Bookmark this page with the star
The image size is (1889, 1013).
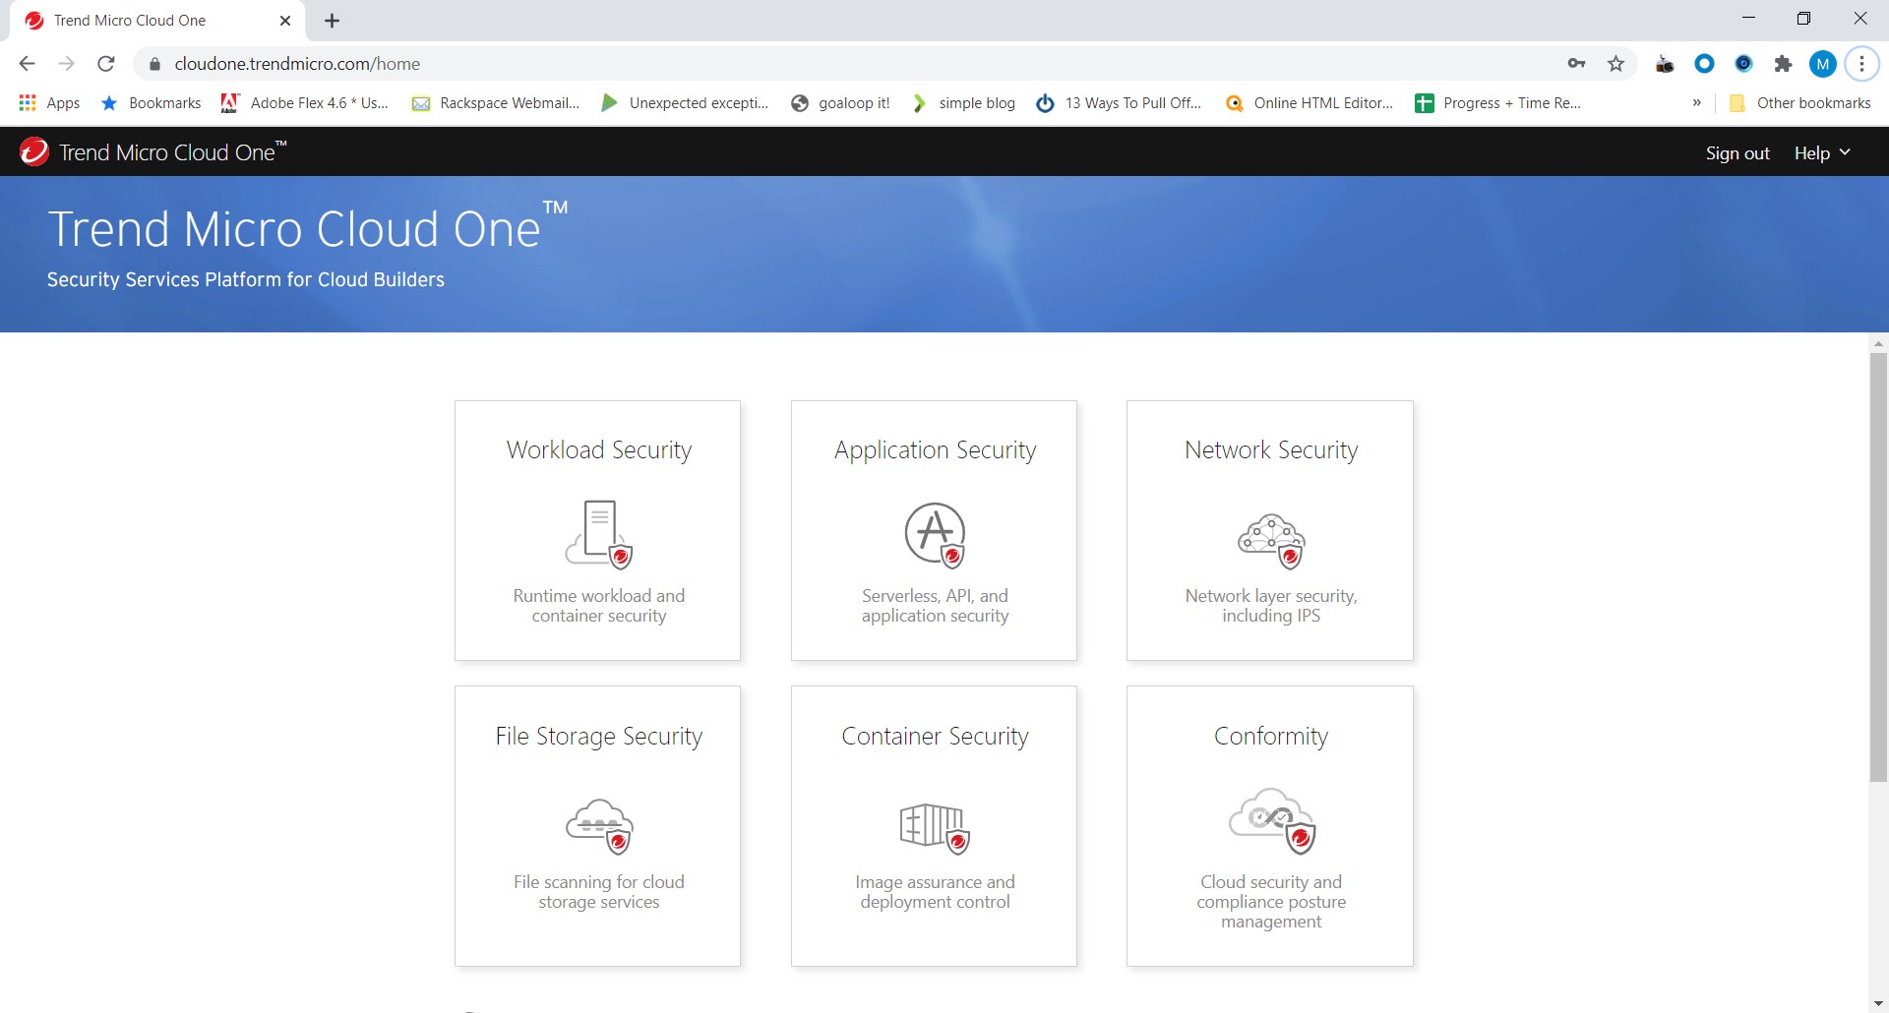pos(1615,64)
